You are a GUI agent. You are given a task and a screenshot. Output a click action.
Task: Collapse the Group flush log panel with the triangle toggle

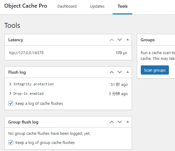pos(128,122)
